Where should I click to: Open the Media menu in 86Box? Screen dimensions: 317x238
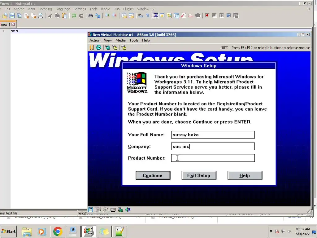tap(120, 40)
